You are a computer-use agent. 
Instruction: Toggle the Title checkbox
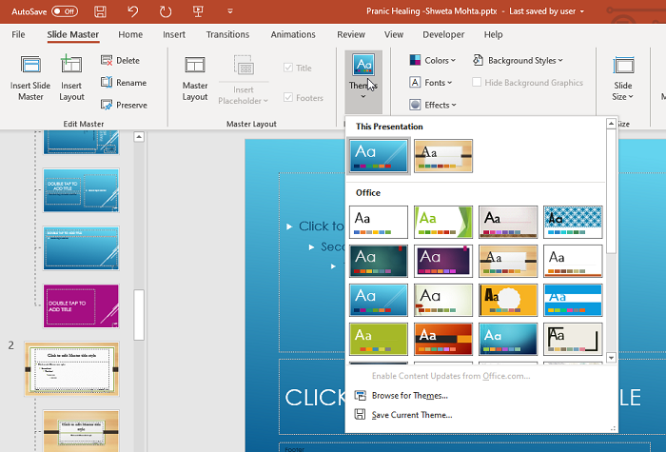click(289, 69)
